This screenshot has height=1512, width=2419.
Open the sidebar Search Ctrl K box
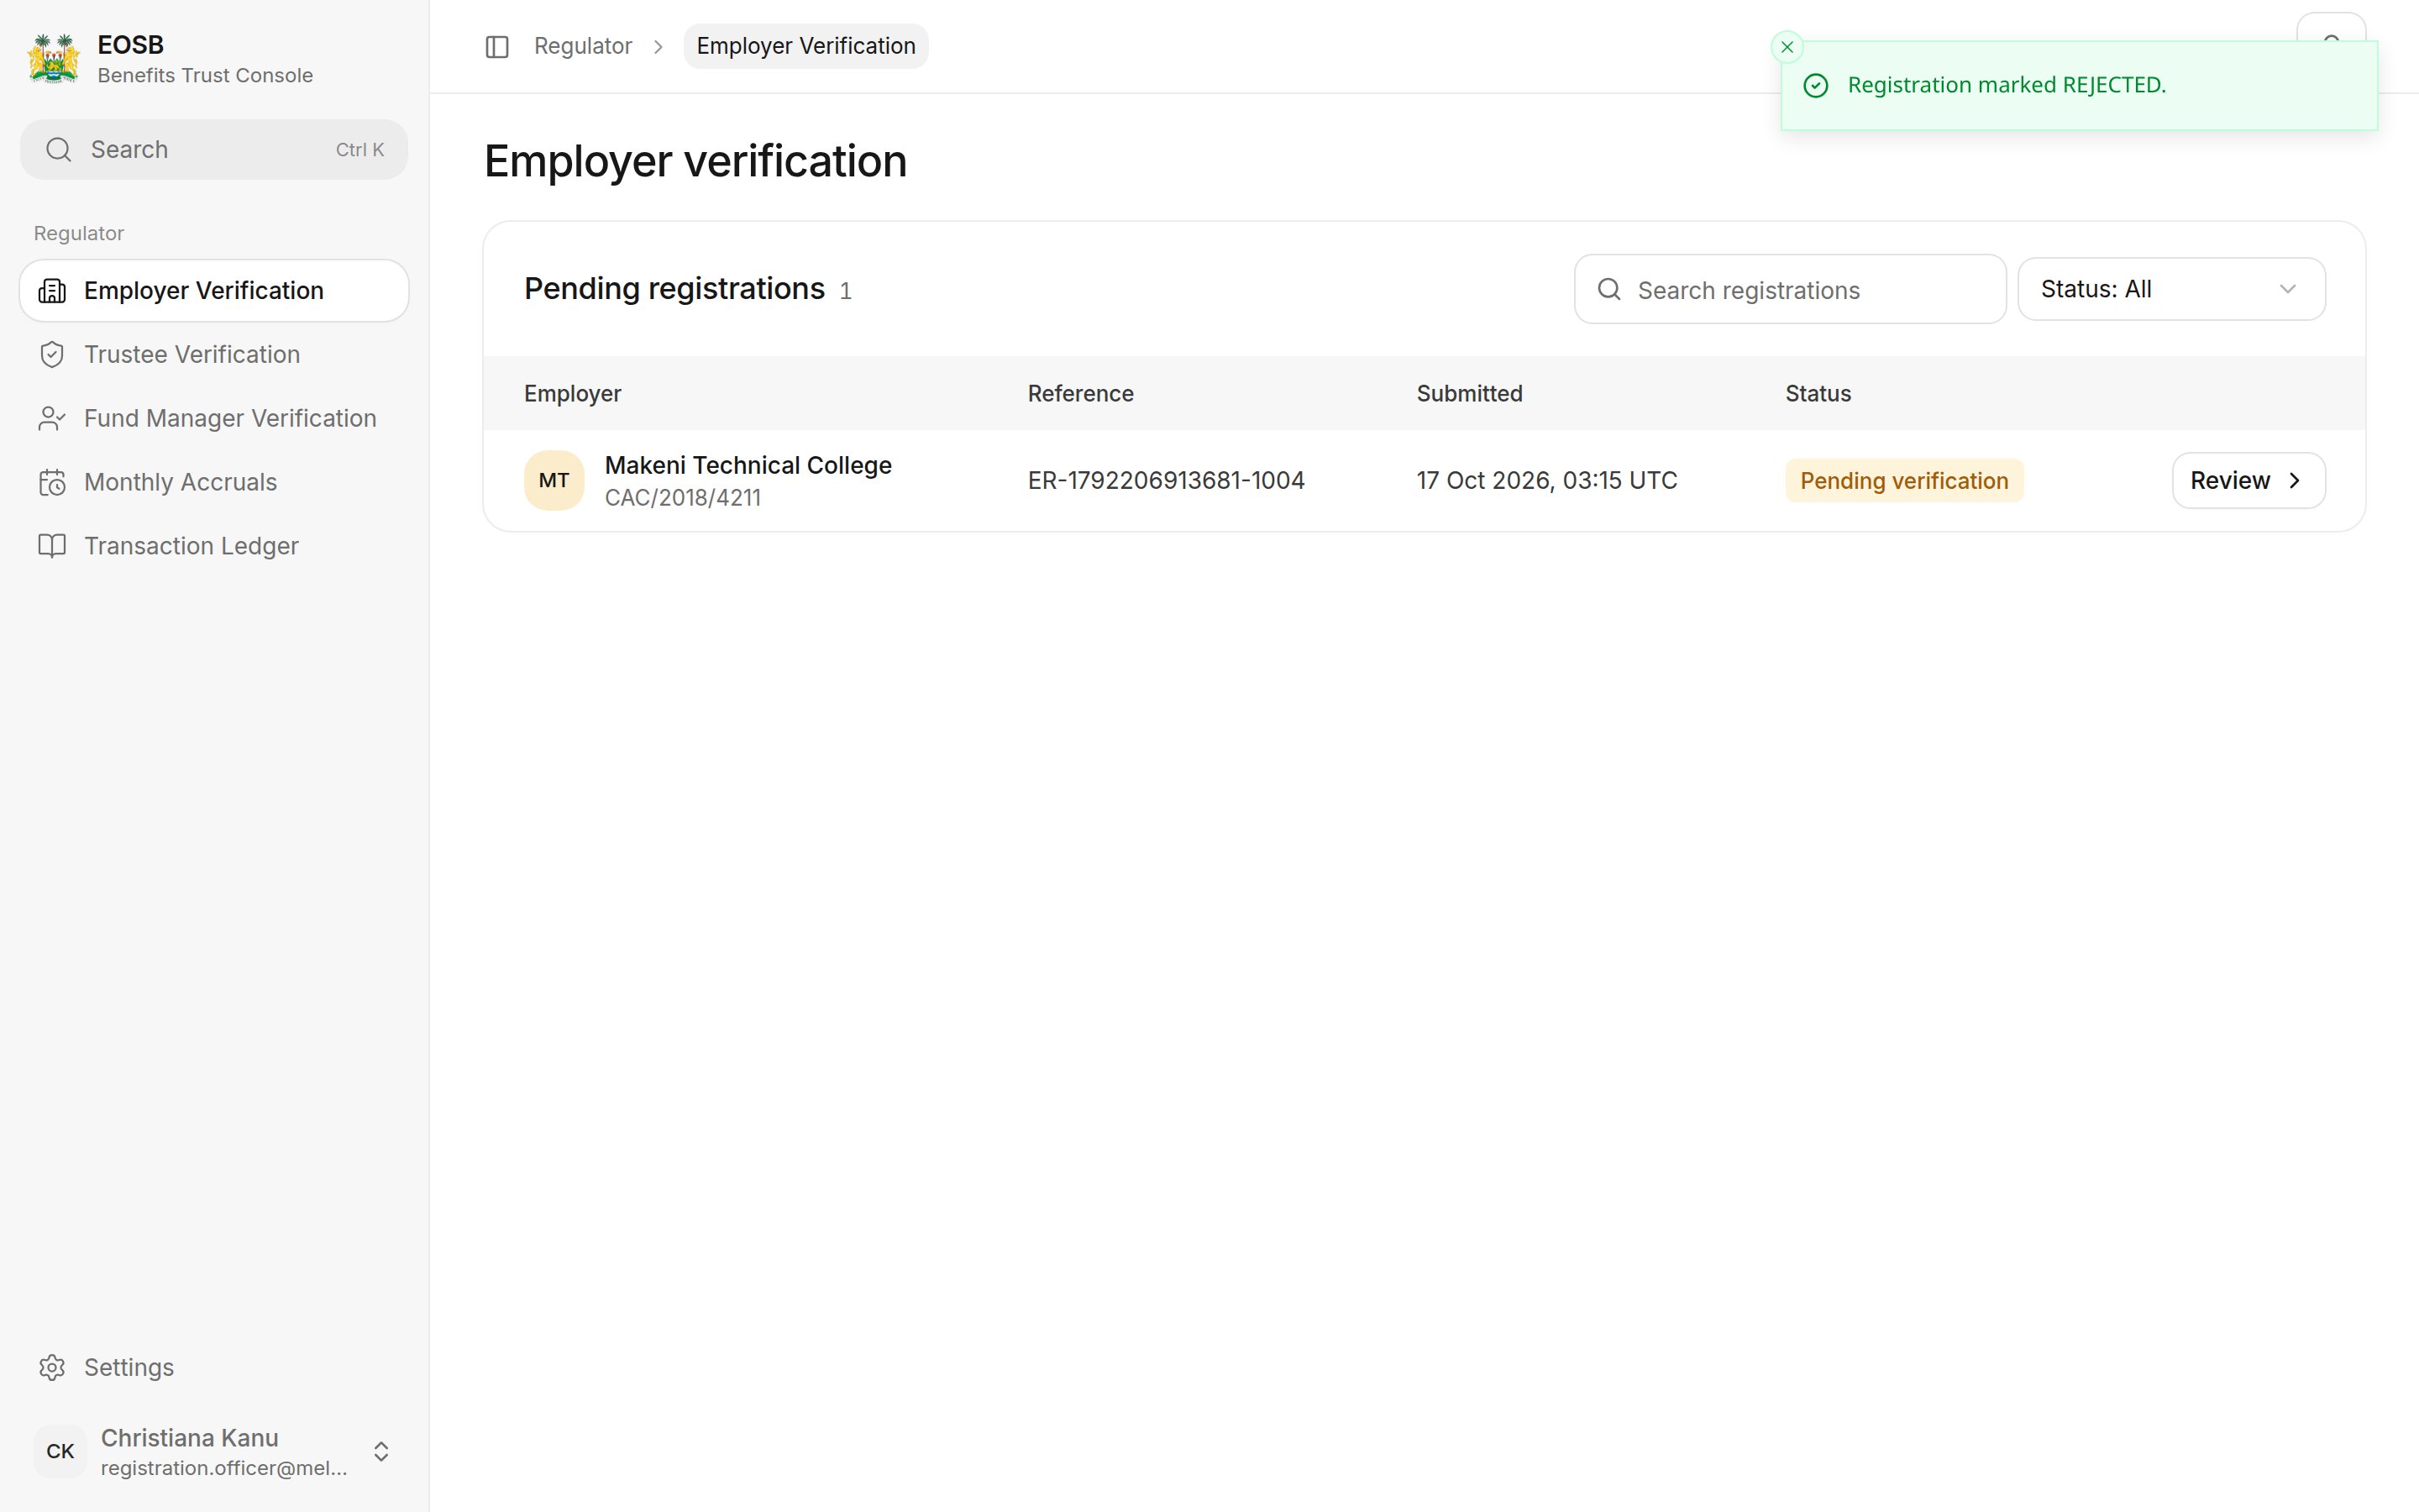pyautogui.click(x=214, y=150)
